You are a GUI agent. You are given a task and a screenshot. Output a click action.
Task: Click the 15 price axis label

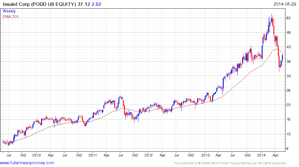(x=288, y=119)
